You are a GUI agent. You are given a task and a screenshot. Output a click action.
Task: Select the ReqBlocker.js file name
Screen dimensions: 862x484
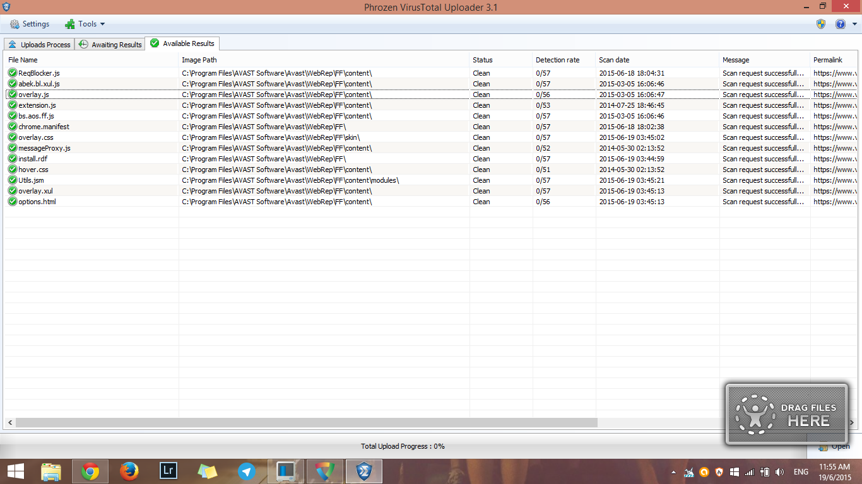pos(39,73)
